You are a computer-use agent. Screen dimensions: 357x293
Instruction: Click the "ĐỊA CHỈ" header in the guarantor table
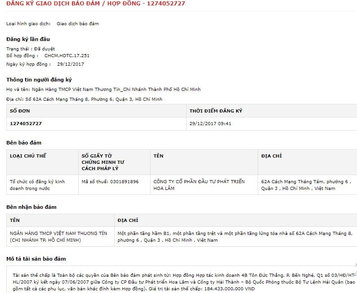271,156
